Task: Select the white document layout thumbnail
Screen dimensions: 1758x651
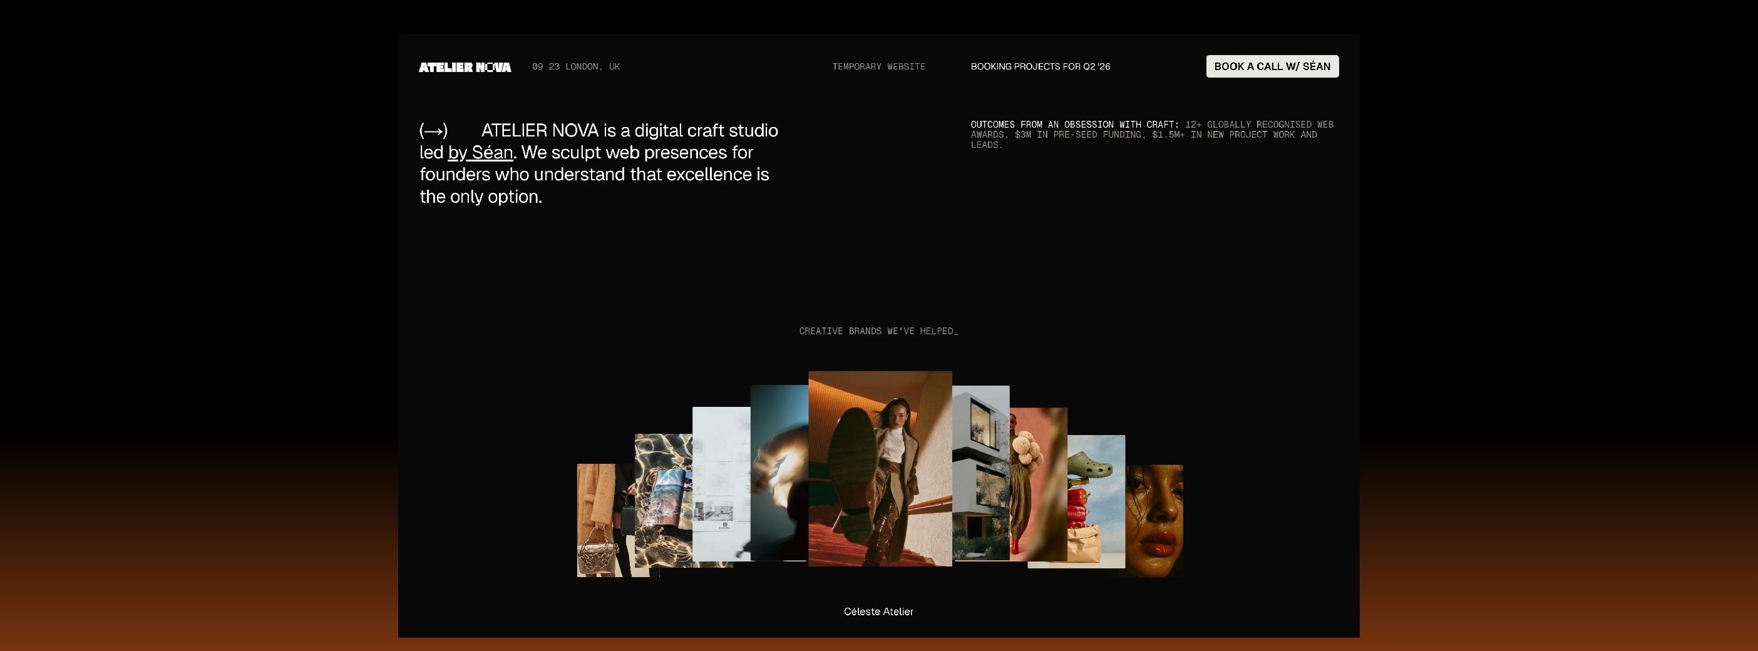Action: click(721, 484)
